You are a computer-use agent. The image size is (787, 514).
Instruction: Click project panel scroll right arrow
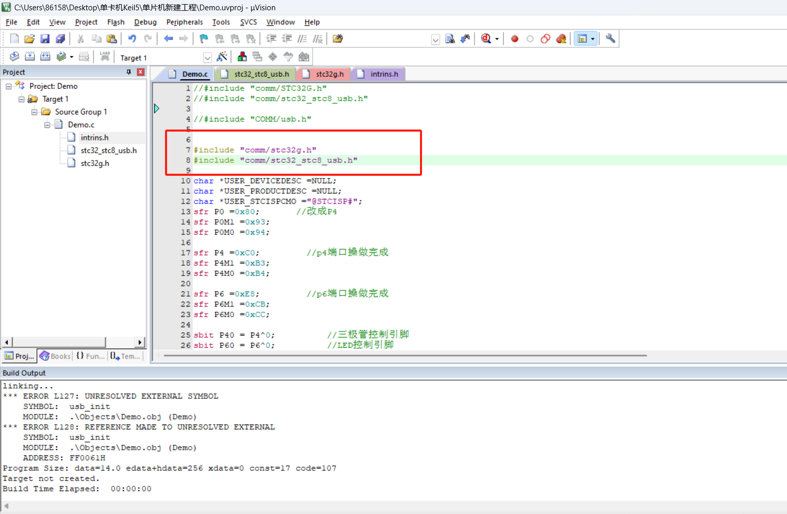(x=140, y=342)
